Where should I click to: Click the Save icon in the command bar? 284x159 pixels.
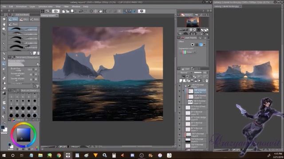[72, 11]
